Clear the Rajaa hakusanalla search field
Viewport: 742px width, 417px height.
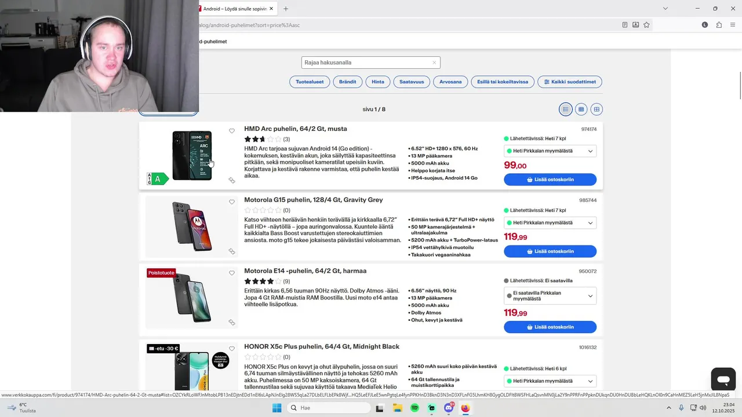[434, 63]
